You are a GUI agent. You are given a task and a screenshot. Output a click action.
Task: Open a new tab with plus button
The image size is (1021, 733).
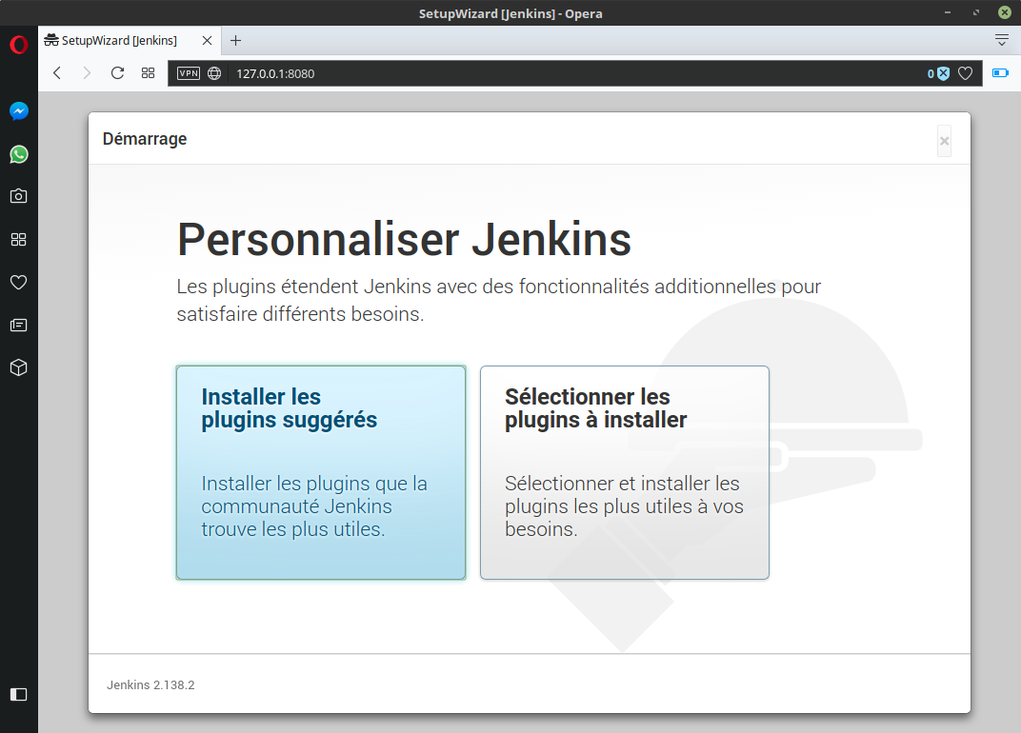click(236, 41)
